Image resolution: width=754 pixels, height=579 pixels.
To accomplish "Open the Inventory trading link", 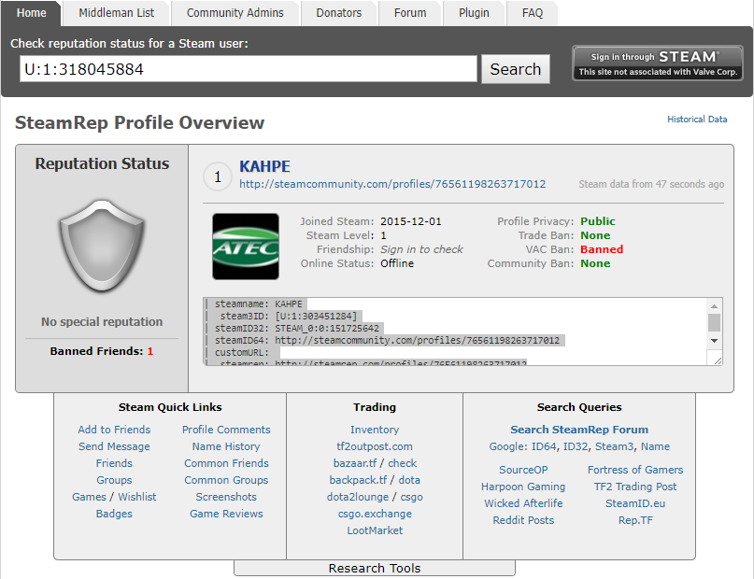I will [x=375, y=430].
